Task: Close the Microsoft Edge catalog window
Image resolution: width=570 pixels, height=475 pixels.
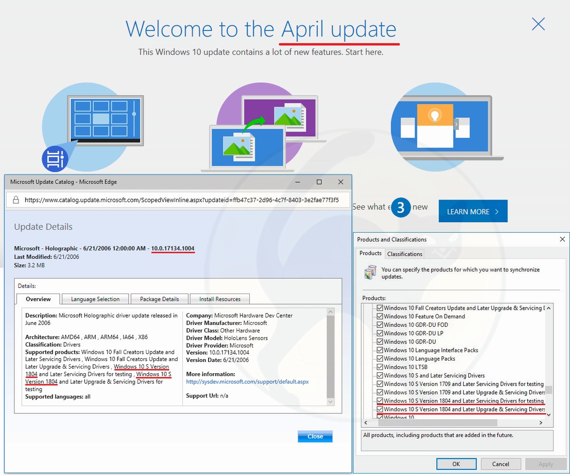Action: [x=341, y=182]
